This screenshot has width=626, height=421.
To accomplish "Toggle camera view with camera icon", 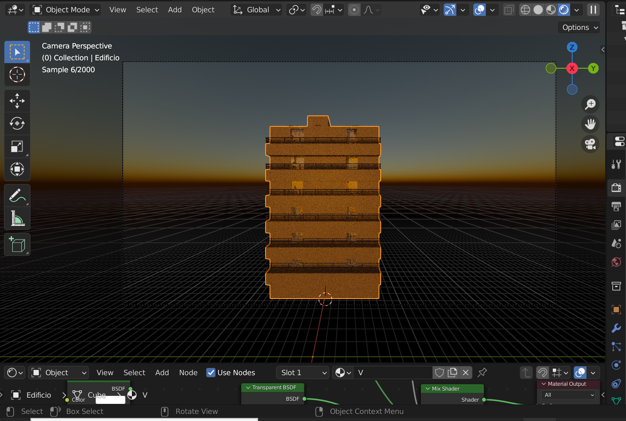I will 590,144.
